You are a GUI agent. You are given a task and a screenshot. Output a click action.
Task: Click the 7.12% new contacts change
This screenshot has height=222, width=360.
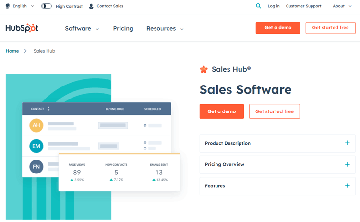117,180
